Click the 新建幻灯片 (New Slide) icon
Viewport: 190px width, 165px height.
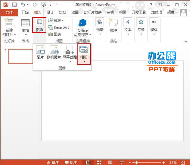tap(9, 22)
